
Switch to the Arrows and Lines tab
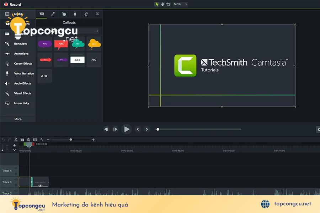click(x=53, y=14)
